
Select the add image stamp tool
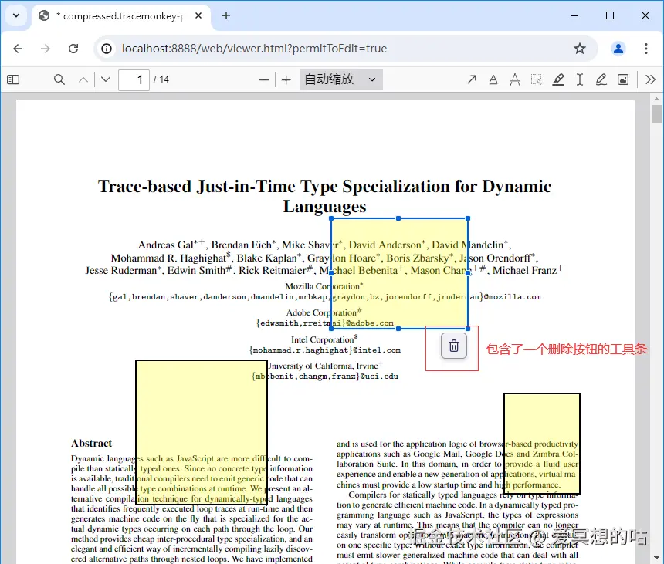(623, 79)
